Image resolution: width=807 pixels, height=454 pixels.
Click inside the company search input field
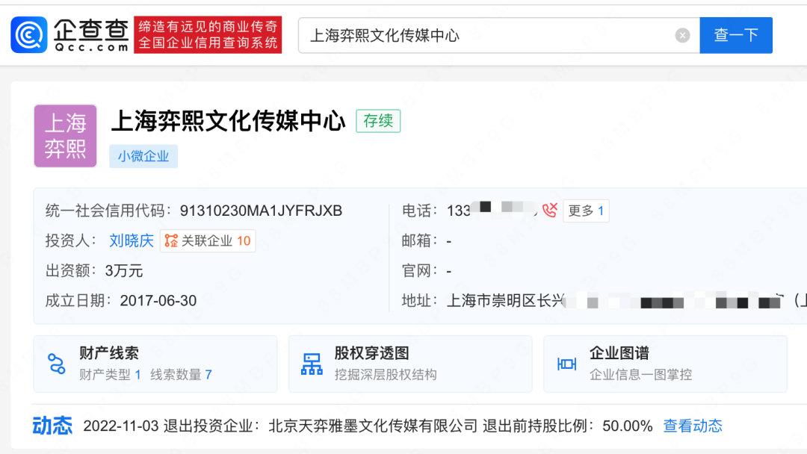(448, 34)
